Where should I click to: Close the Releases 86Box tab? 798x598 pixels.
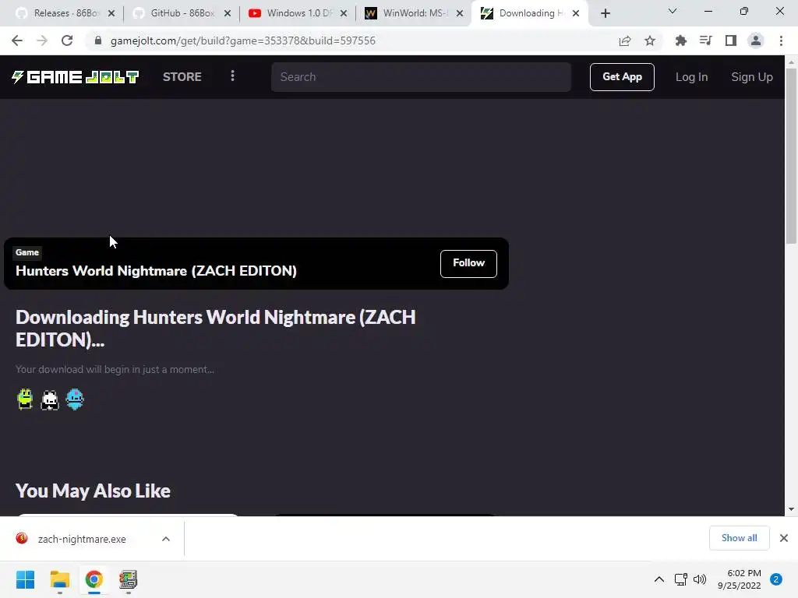click(x=111, y=13)
